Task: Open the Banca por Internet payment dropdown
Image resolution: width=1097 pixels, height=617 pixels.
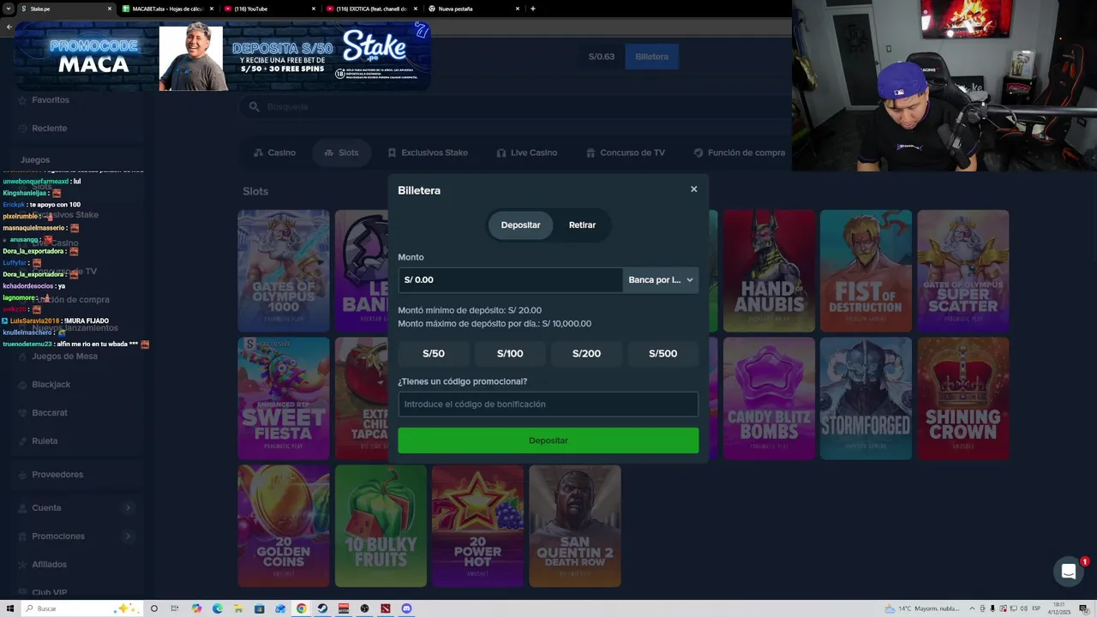Action: [x=661, y=280]
